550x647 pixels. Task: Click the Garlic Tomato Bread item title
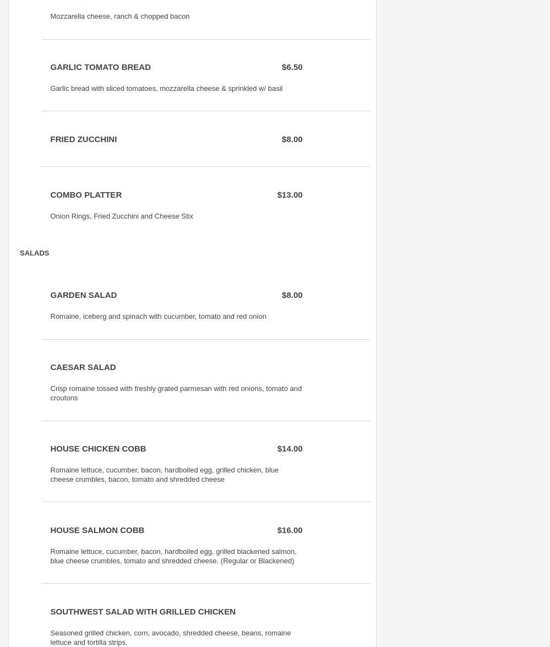click(100, 67)
